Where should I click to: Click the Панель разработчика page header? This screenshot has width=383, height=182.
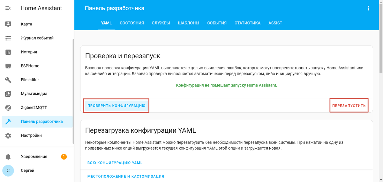[115, 8]
